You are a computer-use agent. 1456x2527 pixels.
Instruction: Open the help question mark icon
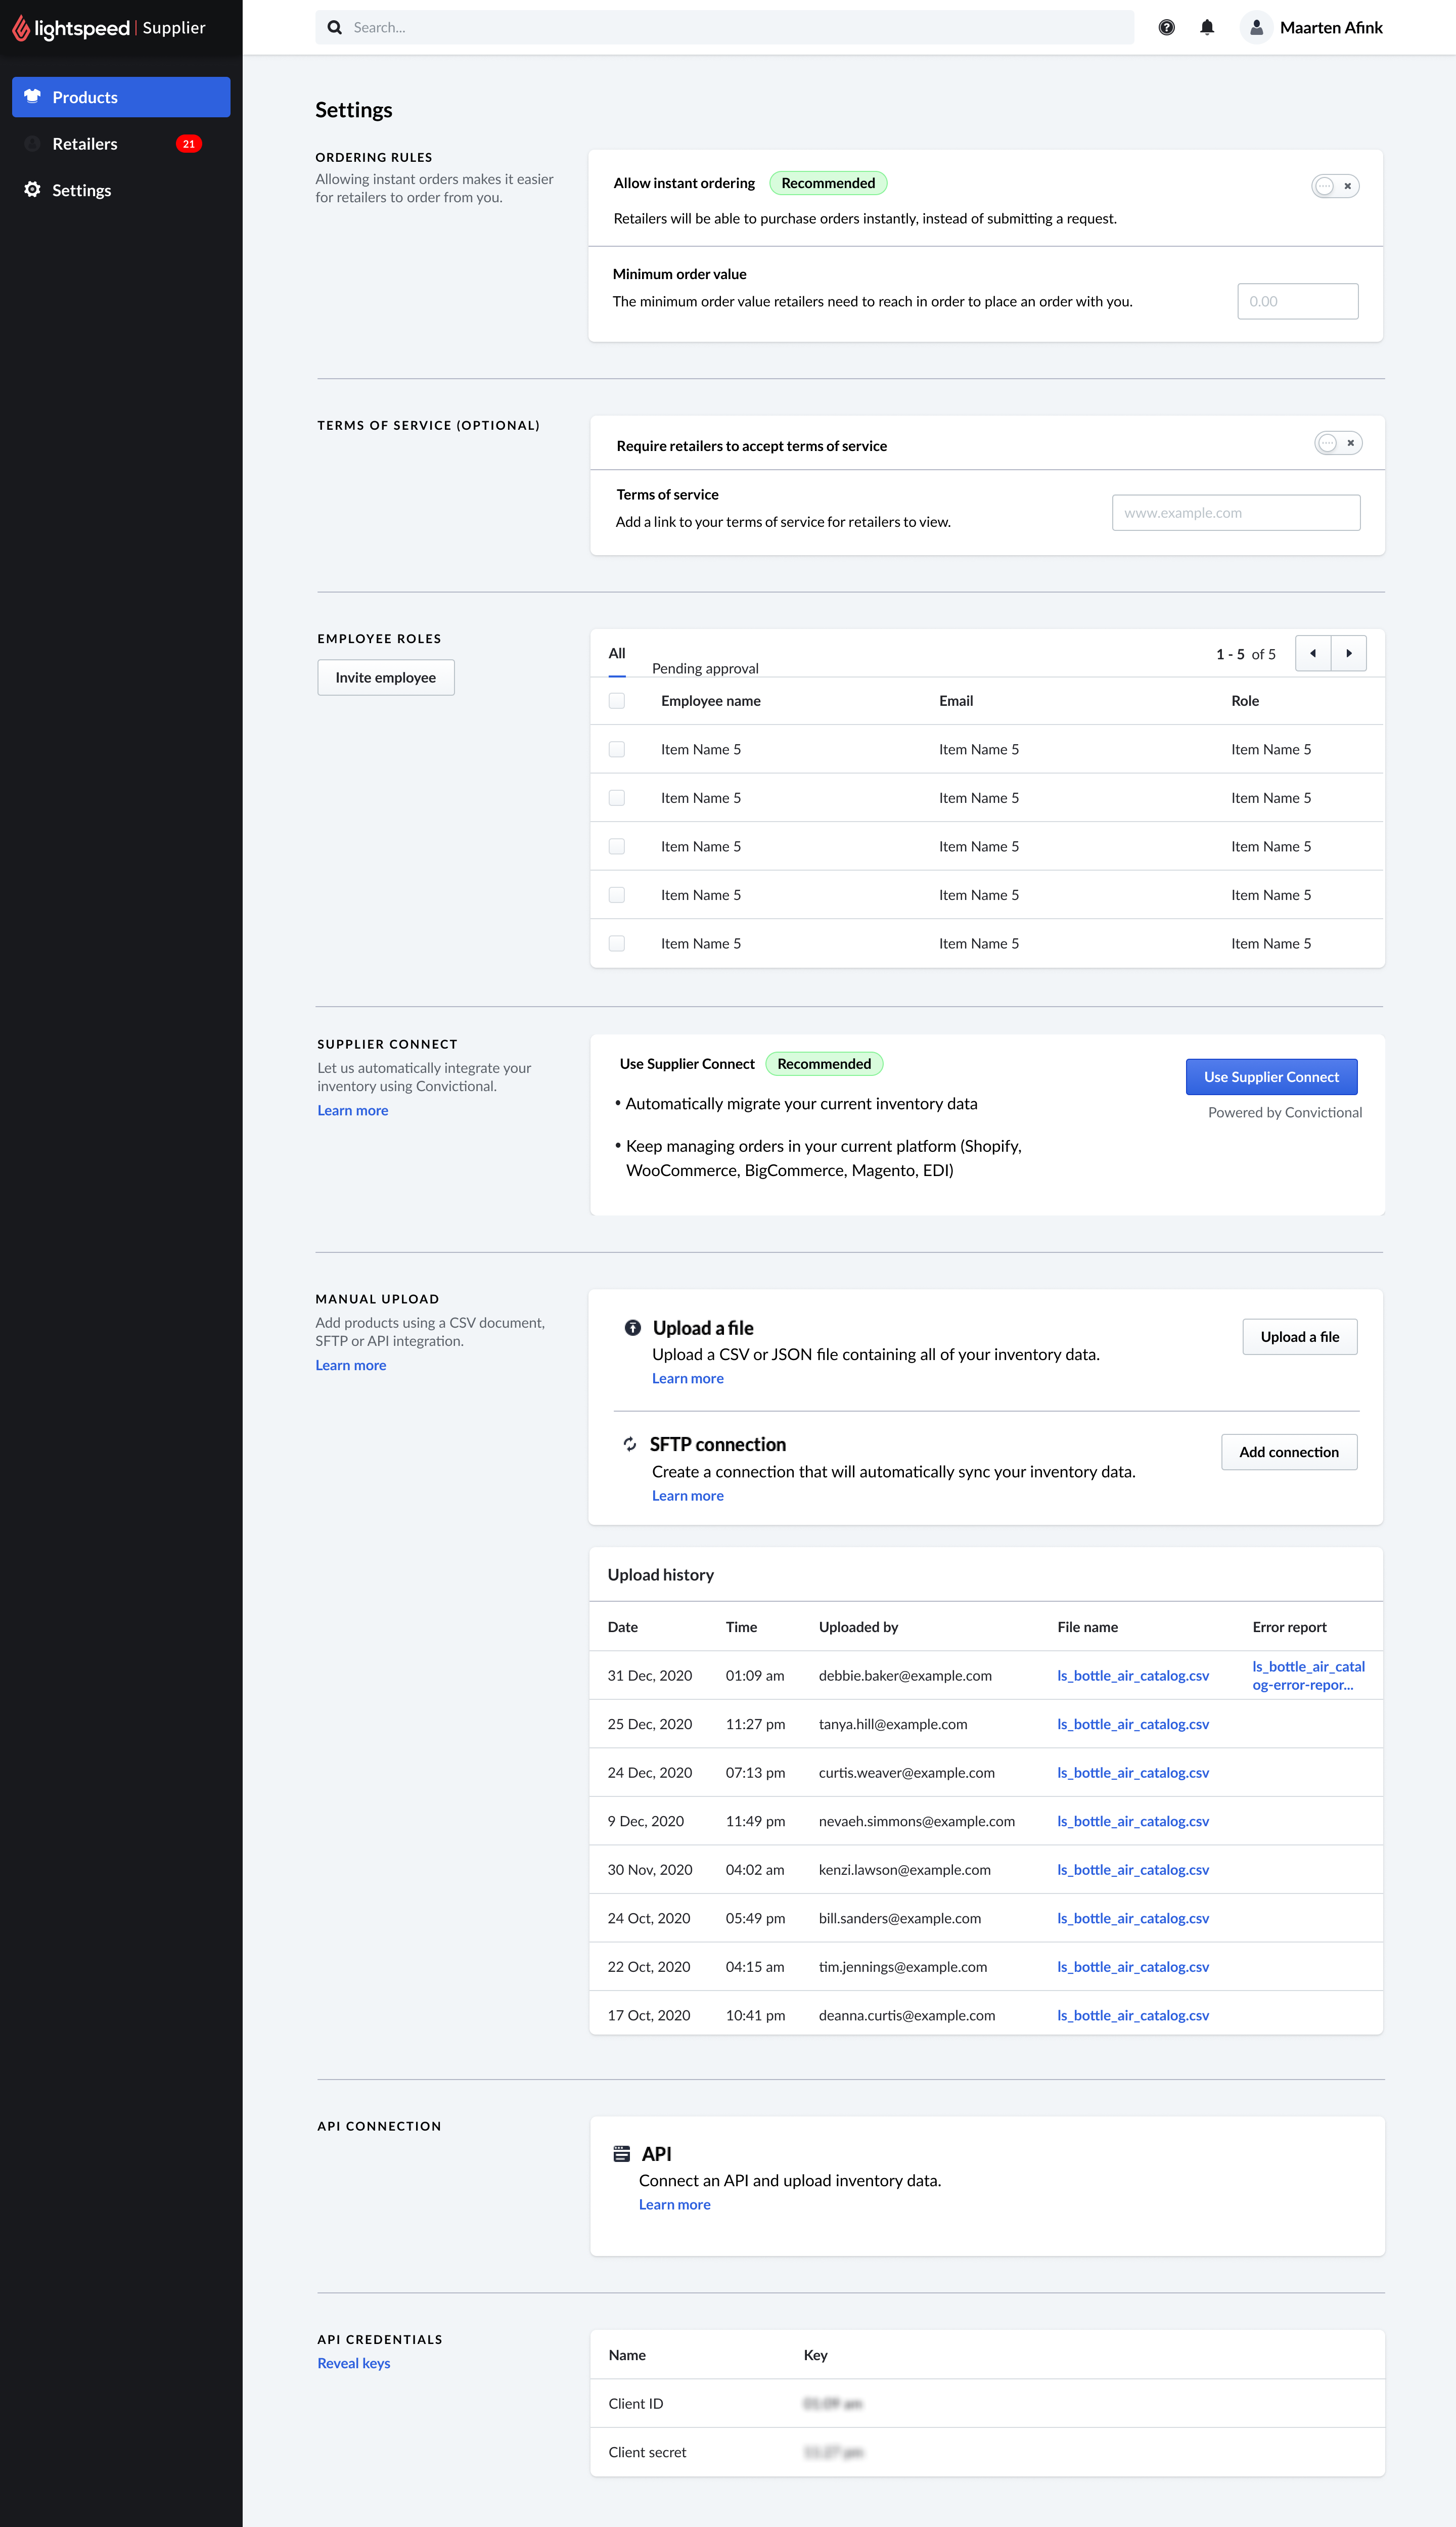pos(1166,28)
